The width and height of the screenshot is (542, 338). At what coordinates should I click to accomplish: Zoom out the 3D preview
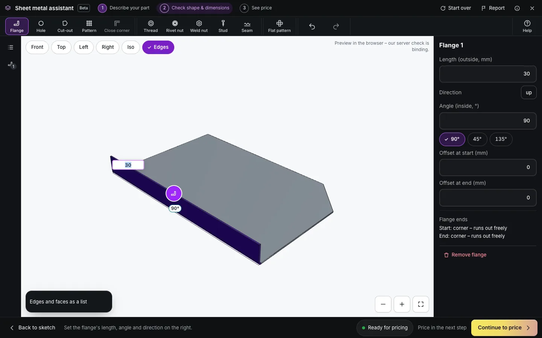383,304
